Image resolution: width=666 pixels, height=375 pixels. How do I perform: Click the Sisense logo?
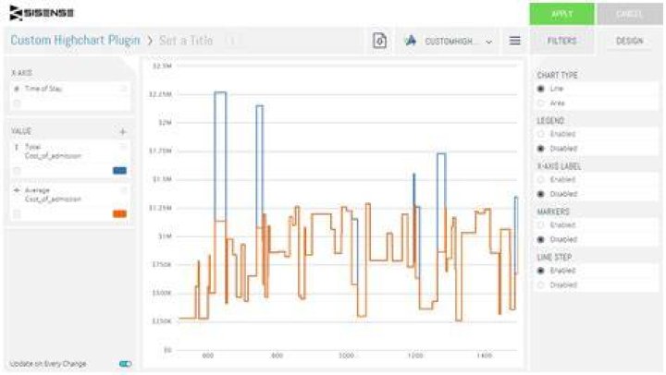point(42,13)
